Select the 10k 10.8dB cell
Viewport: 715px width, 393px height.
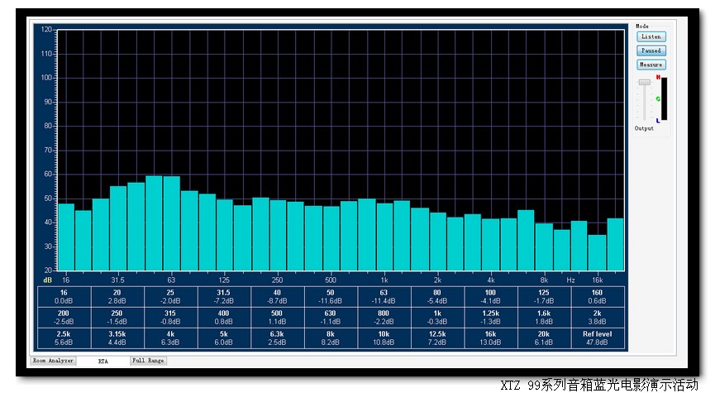pyautogui.click(x=384, y=338)
